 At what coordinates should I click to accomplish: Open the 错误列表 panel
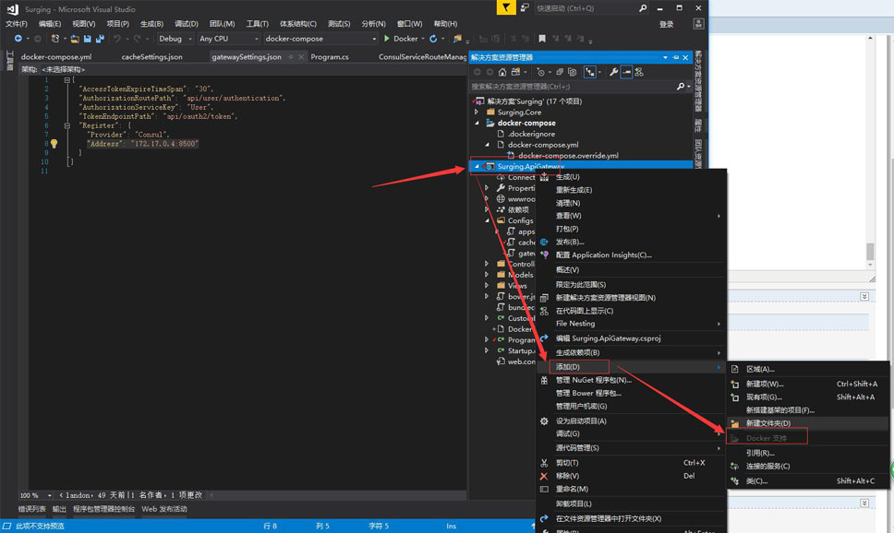(27, 508)
